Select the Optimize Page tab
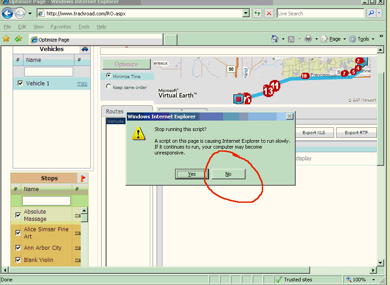 pos(96,40)
